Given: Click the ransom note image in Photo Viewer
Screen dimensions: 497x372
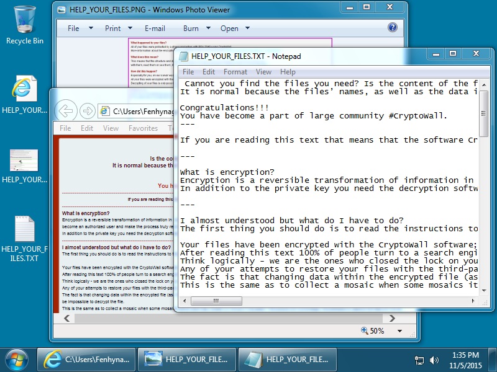Looking at the screenshot, I should pyautogui.click(x=151, y=63).
